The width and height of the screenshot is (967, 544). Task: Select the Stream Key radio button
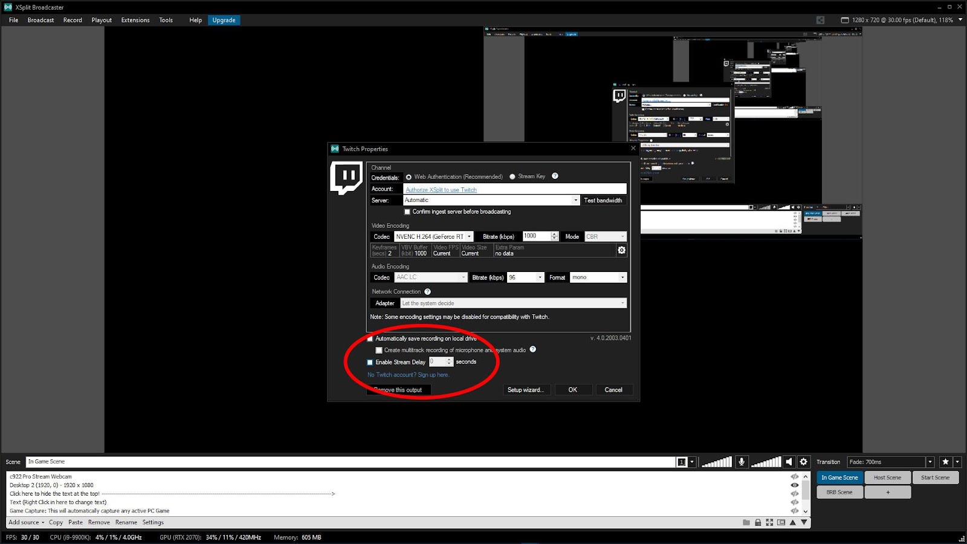[513, 176]
